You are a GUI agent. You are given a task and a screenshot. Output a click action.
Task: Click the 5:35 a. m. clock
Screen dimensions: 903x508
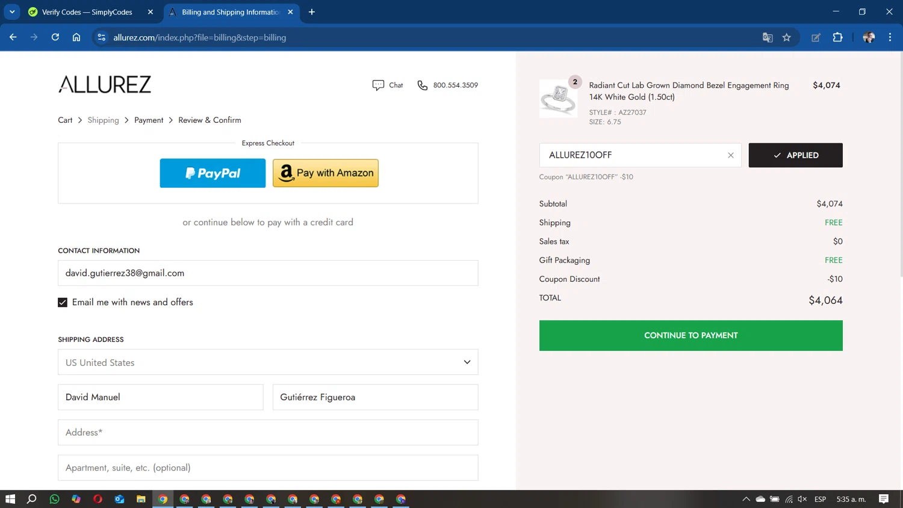[x=851, y=499]
